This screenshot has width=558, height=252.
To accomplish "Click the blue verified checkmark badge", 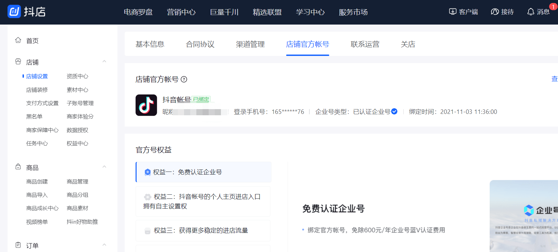I will click(x=394, y=112).
